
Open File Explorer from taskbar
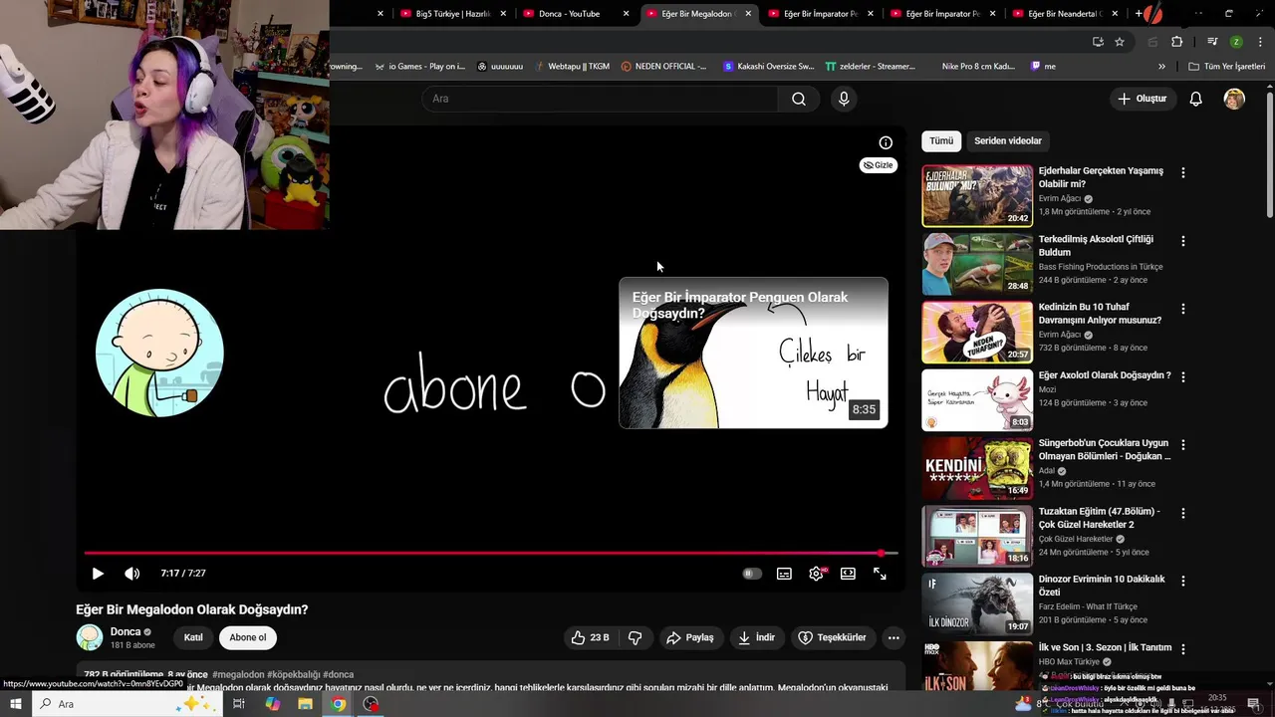(x=305, y=704)
